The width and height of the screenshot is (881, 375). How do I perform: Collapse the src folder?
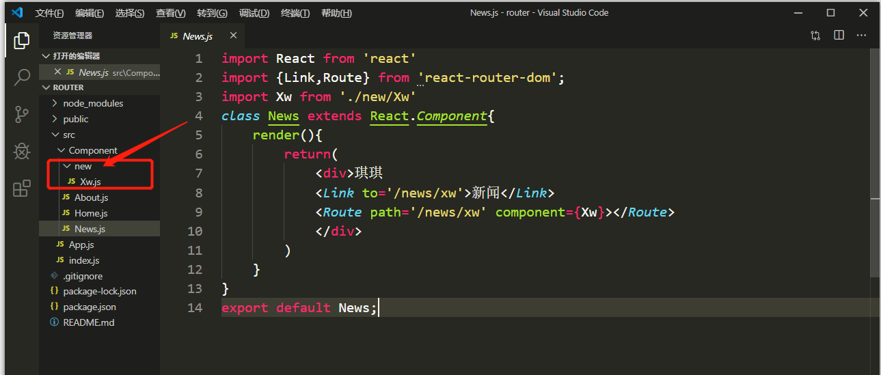click(100, 135)
